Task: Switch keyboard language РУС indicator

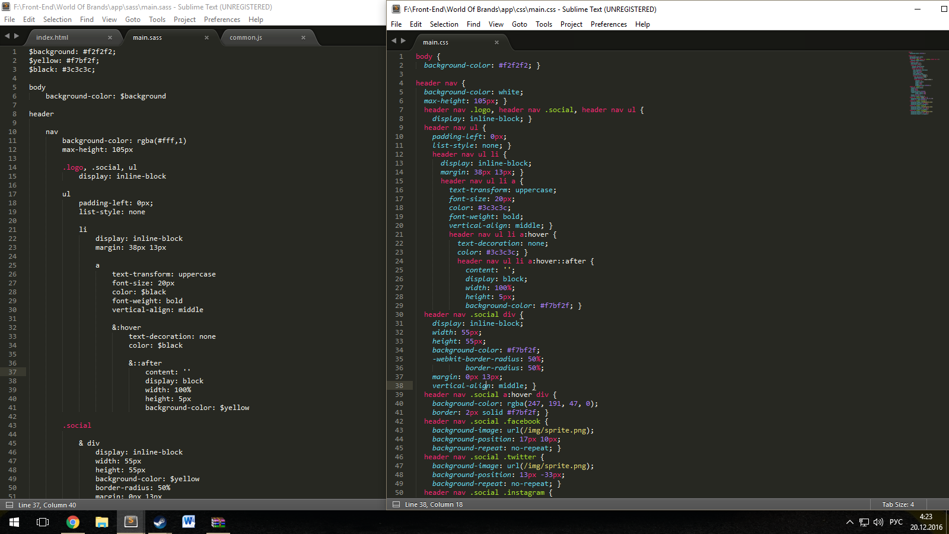Action: pos(896,522)
